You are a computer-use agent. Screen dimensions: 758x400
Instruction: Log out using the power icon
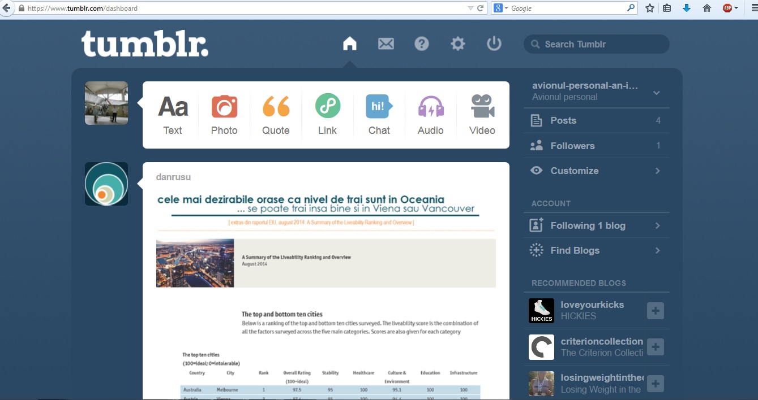[x=494, y=44]
